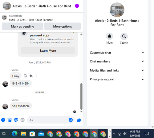Open emoji picker in message field
The width and height of the screenshot is (154, 138).
click(71, 120)
